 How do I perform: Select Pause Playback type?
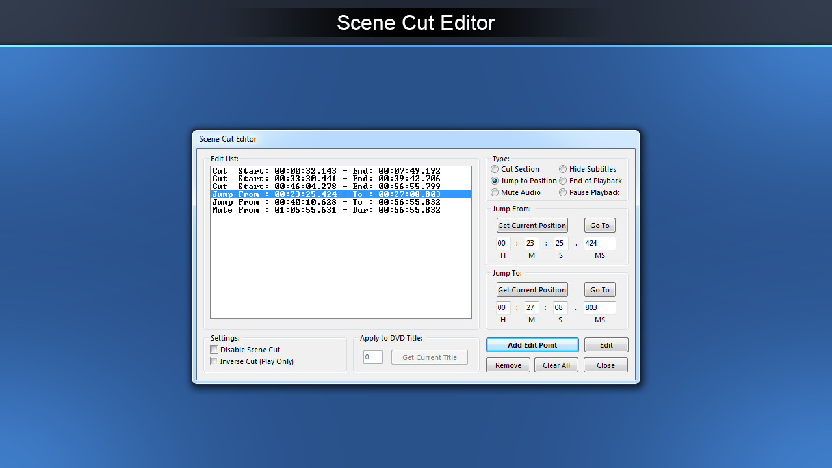point(563,192)
